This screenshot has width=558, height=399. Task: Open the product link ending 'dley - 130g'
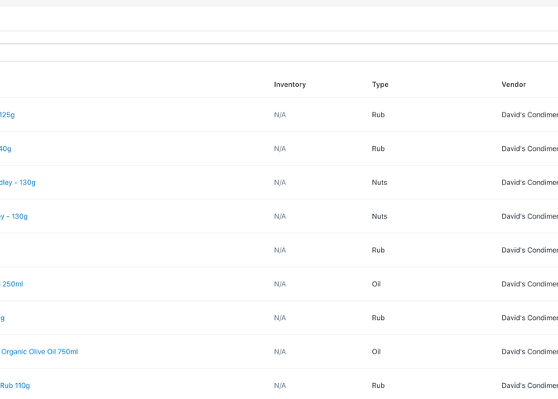tap(18, 183)
